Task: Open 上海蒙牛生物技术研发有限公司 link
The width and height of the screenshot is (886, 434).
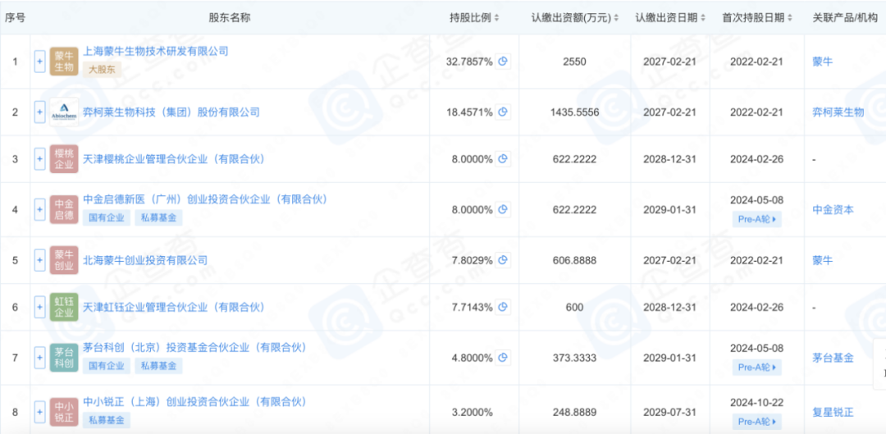Action: pyautogui.click(x=155, y=52)
